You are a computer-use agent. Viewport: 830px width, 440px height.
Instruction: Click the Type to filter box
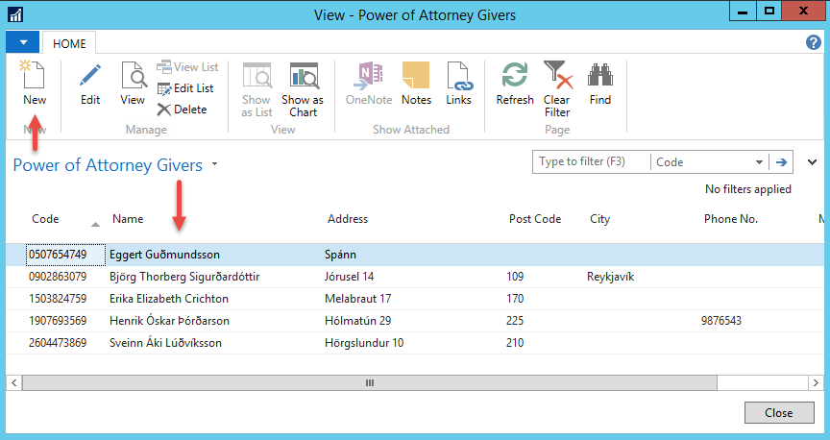(591, 162)
